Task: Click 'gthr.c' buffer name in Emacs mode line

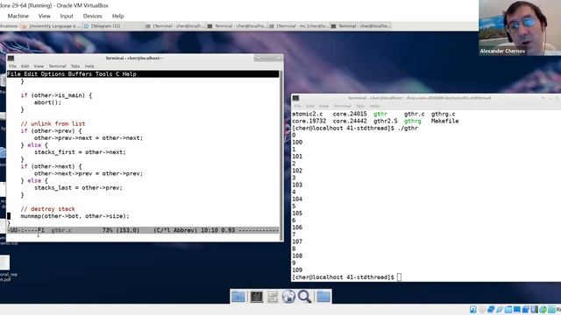Action: pyautogui.click(x=61, y=230)
